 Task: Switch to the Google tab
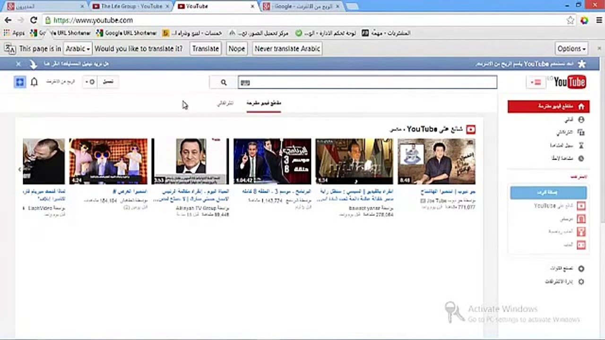[x=302, y=6]
